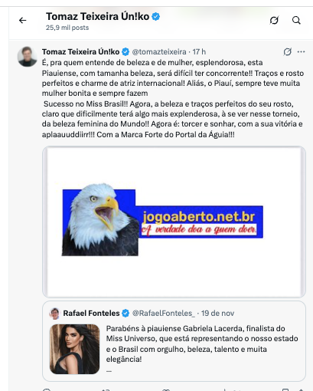Open Gabriela Lacerda photo in quoted tweet
The width and height of the screenshot is (313, 391).
[x=75, y=349]
